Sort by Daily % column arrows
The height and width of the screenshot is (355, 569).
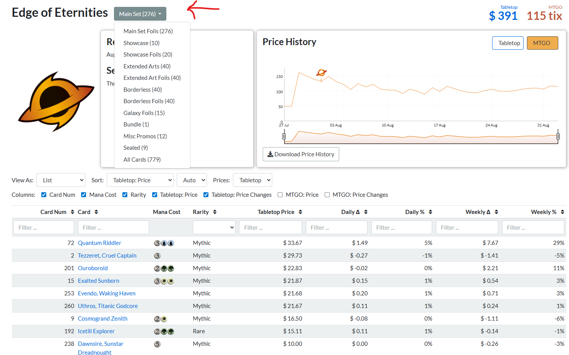[431, 212]
